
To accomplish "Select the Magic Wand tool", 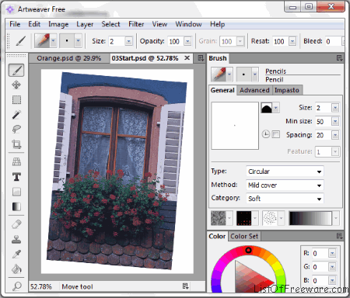I will pos(16,114).
